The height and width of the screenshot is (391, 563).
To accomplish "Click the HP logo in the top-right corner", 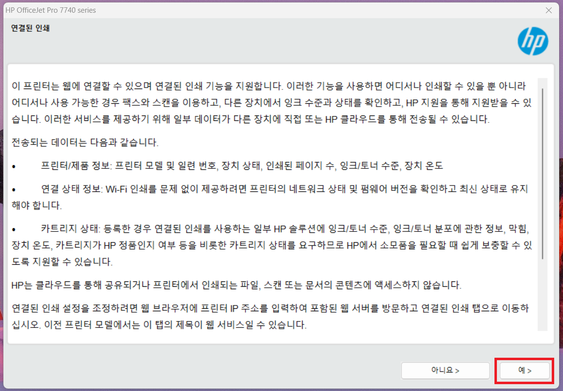I will point(532,41).
